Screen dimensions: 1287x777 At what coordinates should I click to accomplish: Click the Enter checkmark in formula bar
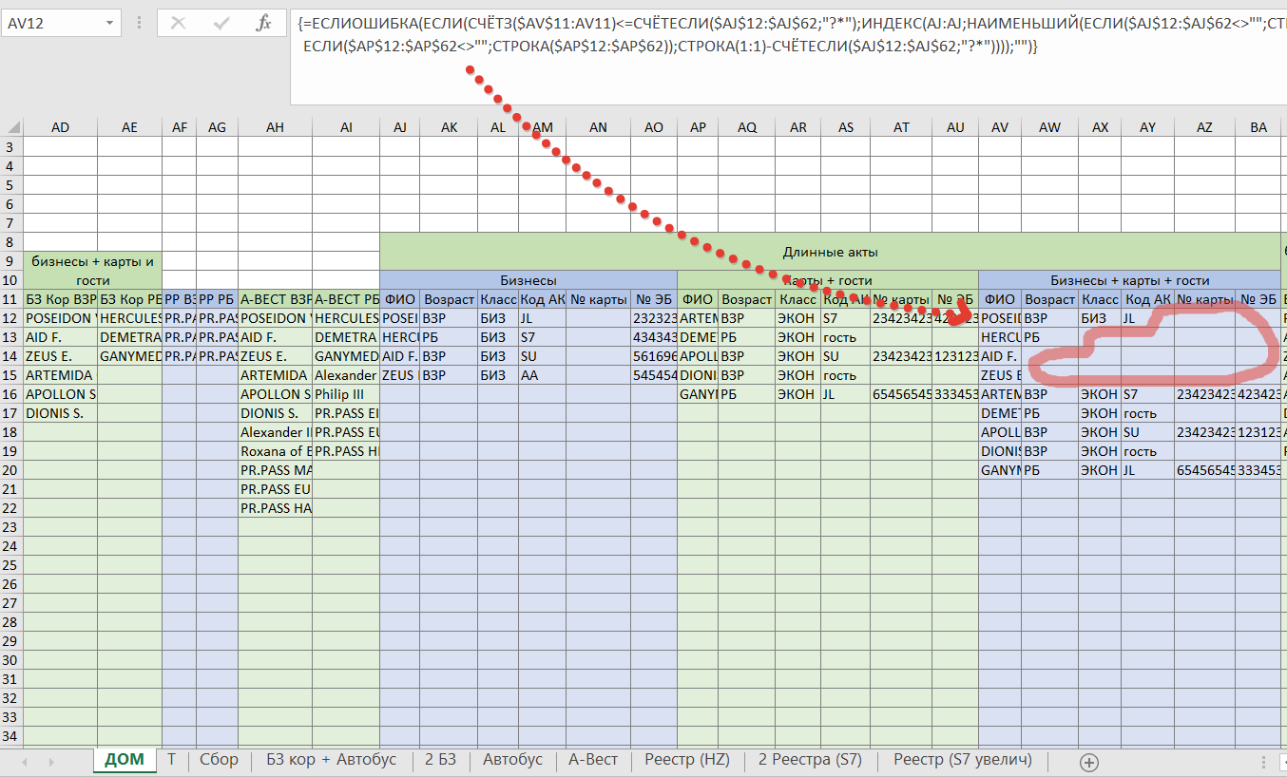point(221,24)
